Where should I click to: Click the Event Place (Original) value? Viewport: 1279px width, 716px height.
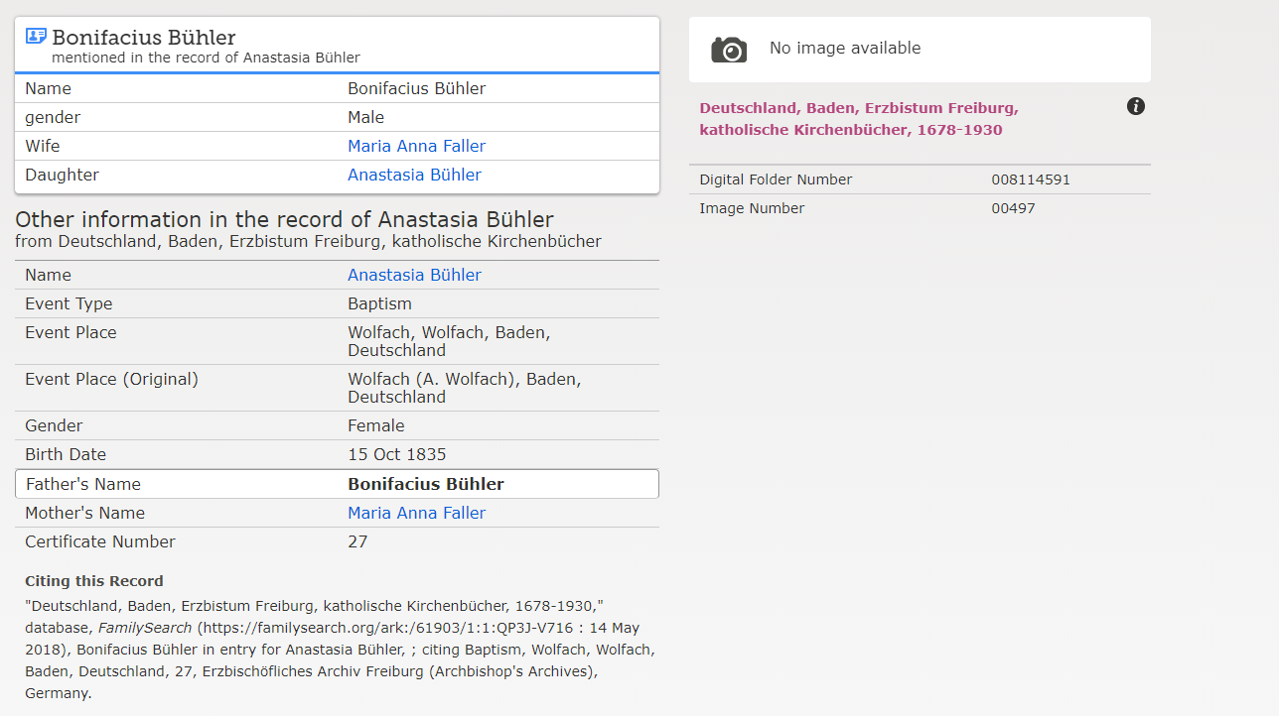(x=464, y=388)
